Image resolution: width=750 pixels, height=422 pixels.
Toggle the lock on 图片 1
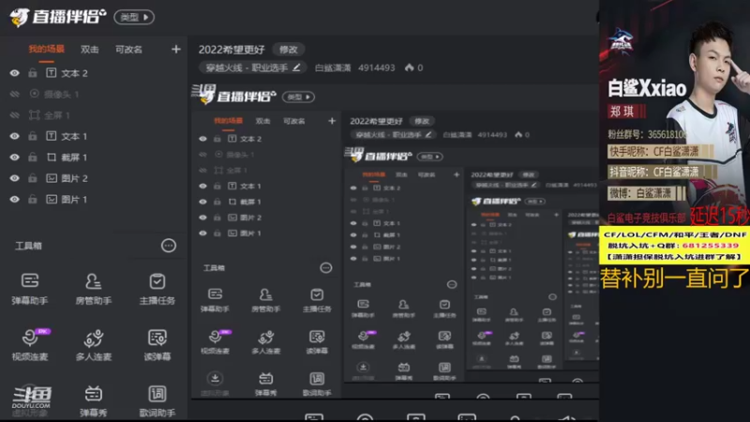33,199
